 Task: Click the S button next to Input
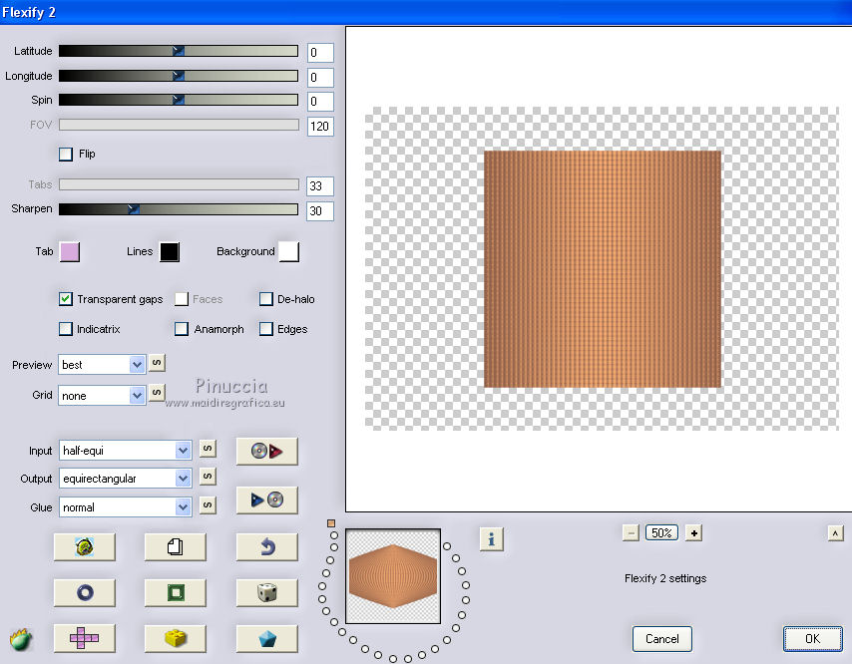point(208,449)
